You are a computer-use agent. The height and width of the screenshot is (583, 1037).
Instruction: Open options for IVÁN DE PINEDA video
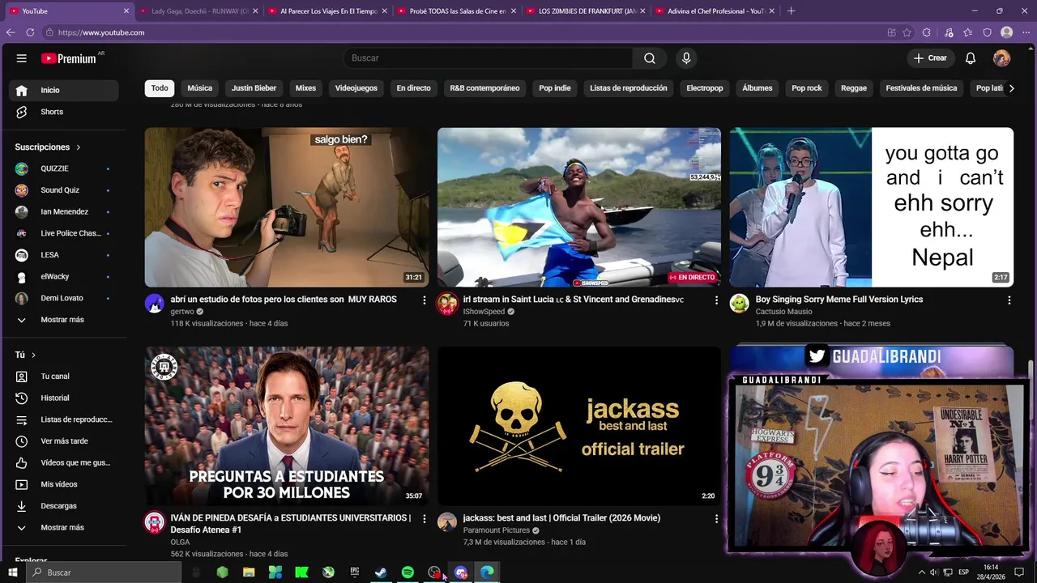click(x=424, y=519)
